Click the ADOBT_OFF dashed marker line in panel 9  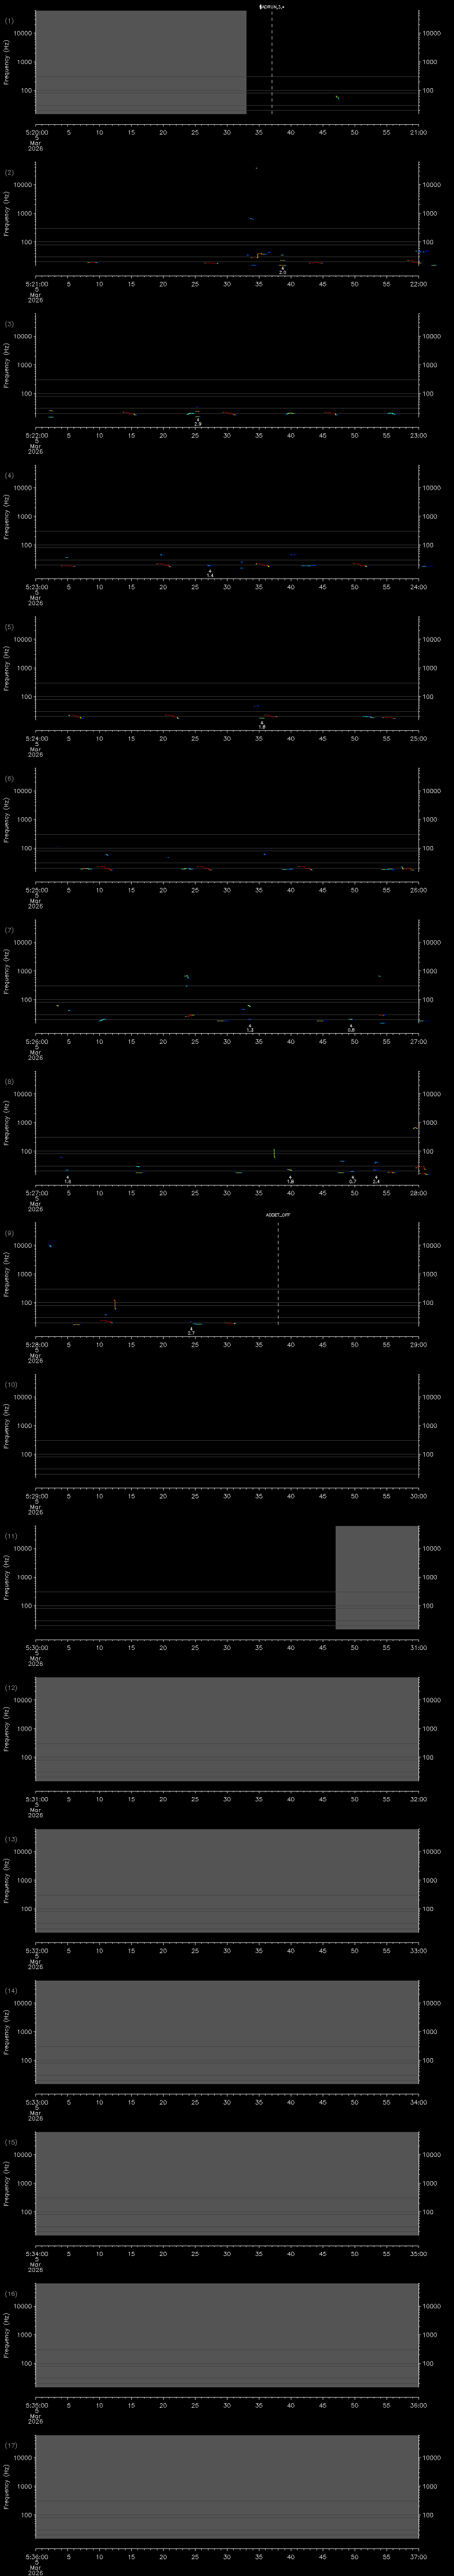coord(278,1270)
